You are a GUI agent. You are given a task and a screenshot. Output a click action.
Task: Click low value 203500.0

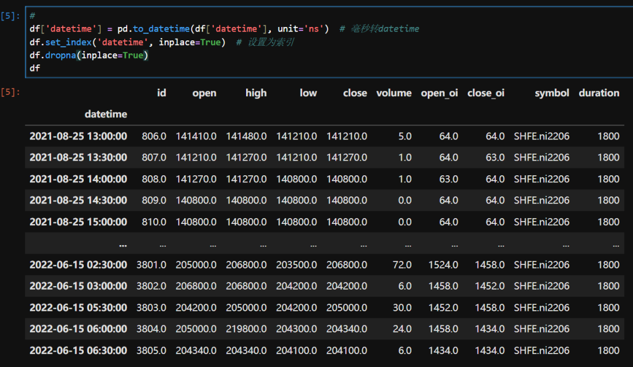coord(297,265)
